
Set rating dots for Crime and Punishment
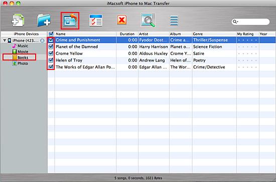pos(247,40)
